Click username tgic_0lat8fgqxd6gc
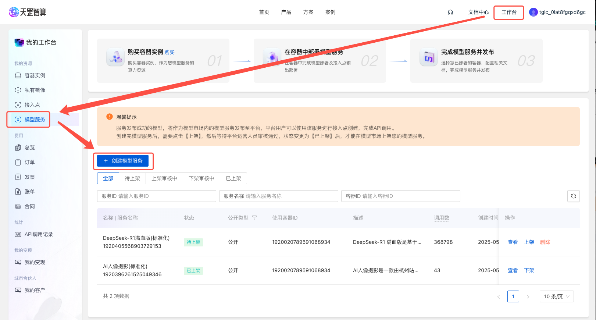The image size is (596, 320). pos(563,12)
